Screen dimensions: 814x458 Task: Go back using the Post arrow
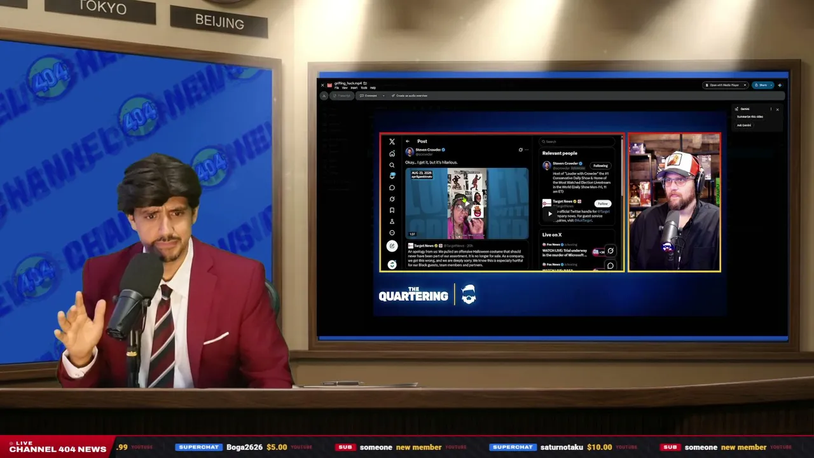tap(408, 141)
